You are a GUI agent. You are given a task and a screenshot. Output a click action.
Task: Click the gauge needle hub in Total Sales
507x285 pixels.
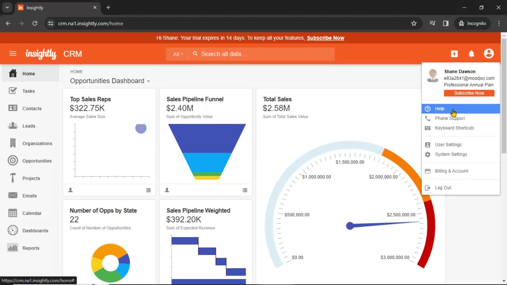[x=350, y=226]
